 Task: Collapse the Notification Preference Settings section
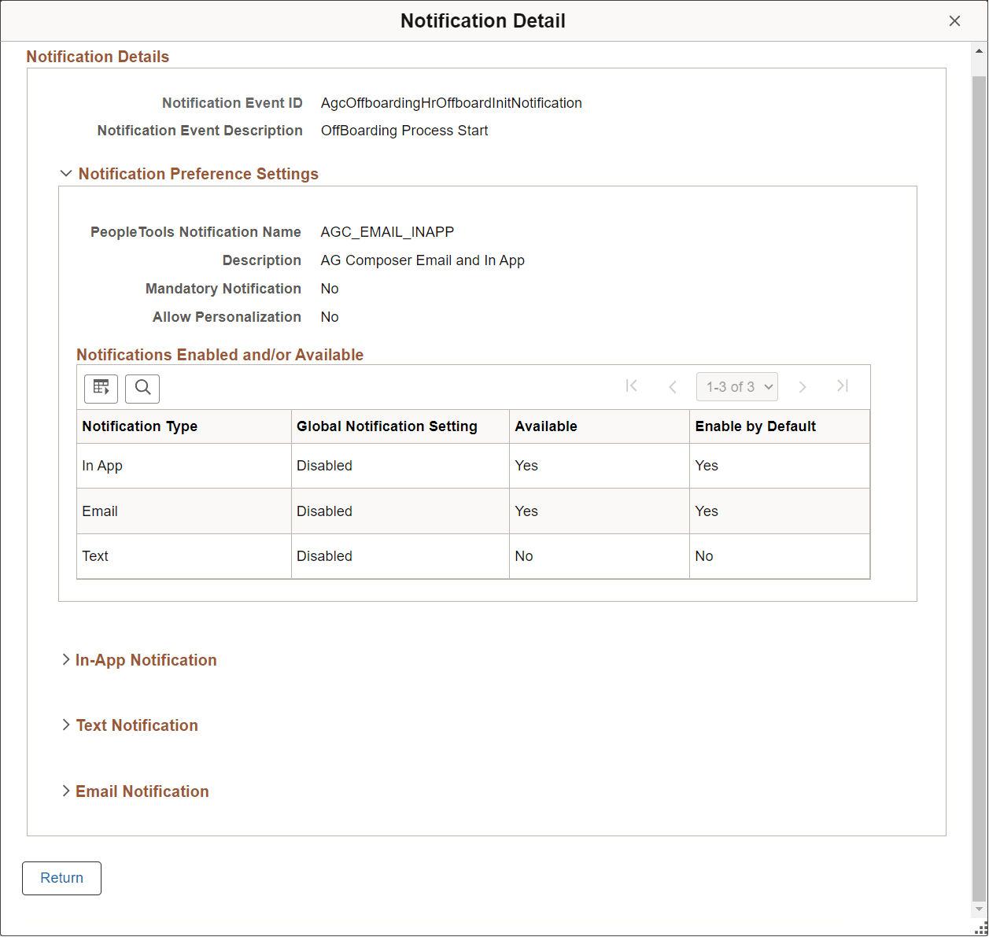coord(66,173)
